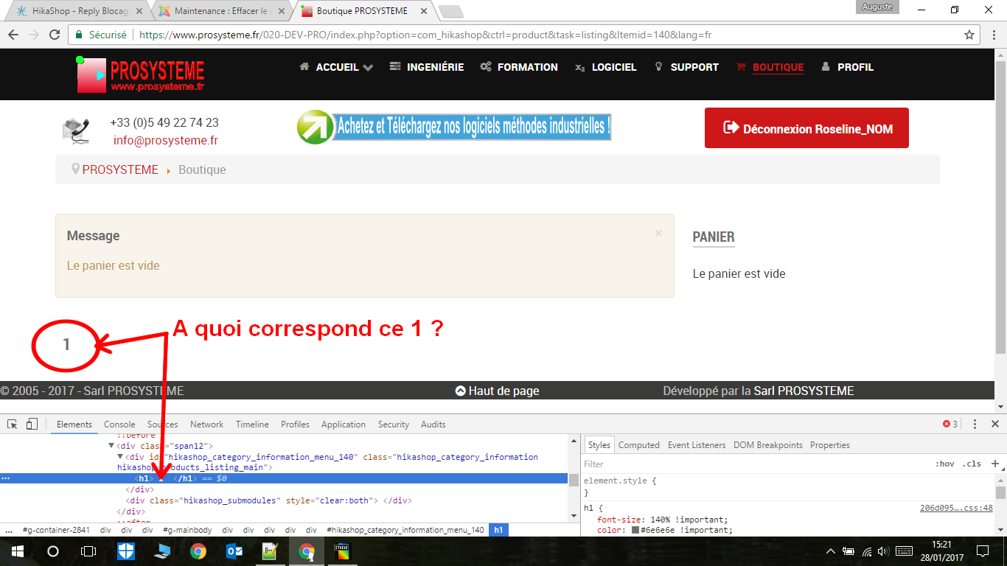1007x566 pixels.
Task: Open Windows Defender shield on taskbar
Action: click(x=126, y=551)
